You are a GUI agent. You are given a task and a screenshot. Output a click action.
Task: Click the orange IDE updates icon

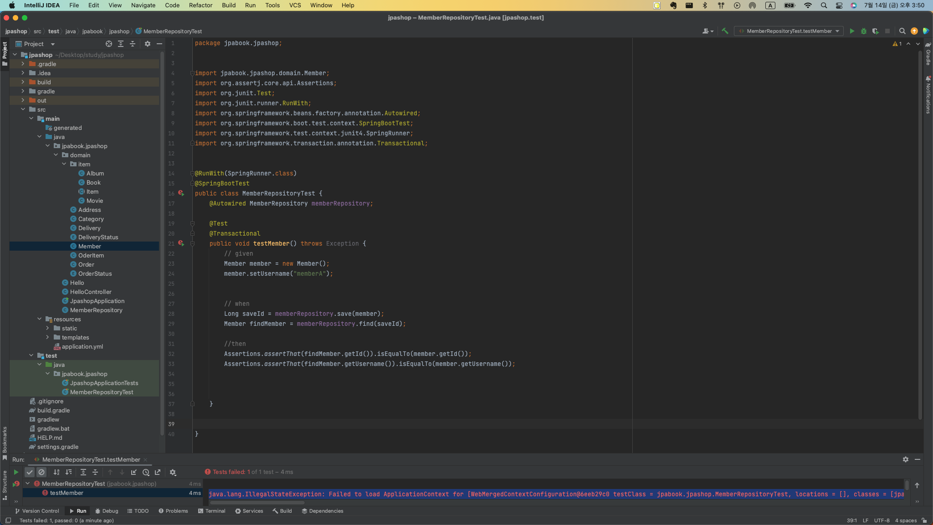coord(914,31)
